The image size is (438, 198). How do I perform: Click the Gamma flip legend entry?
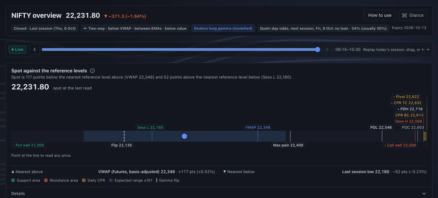coord(168,180)
